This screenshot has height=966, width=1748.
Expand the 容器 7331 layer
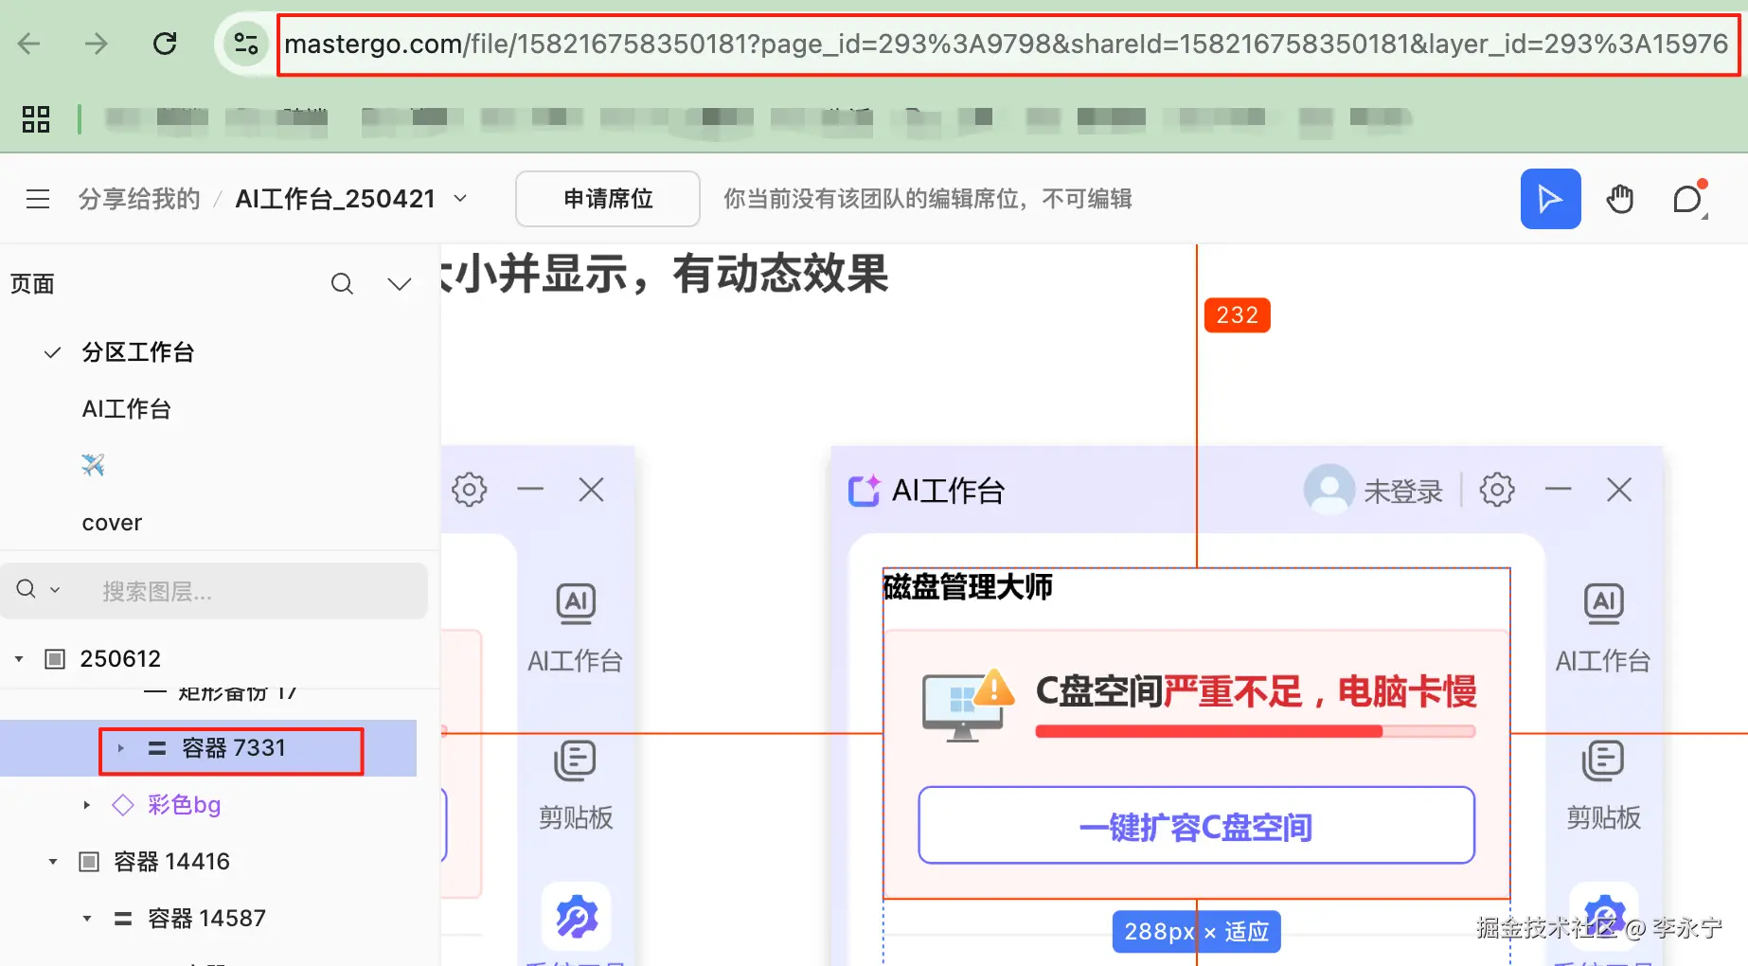[x=120, y=748]
